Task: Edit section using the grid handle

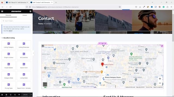Action: click(x=102, y=44)
